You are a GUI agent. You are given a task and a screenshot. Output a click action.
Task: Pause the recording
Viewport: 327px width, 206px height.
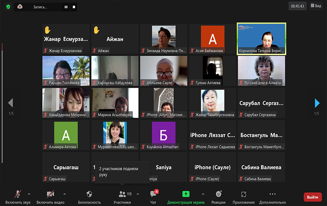[66, 7]
